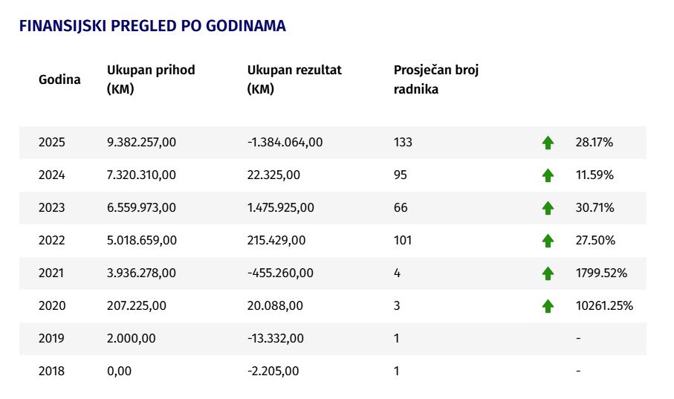This screenshot has width=674, height=399.
Task: Click the green arrow next to 27.50%
Action: 548,240
